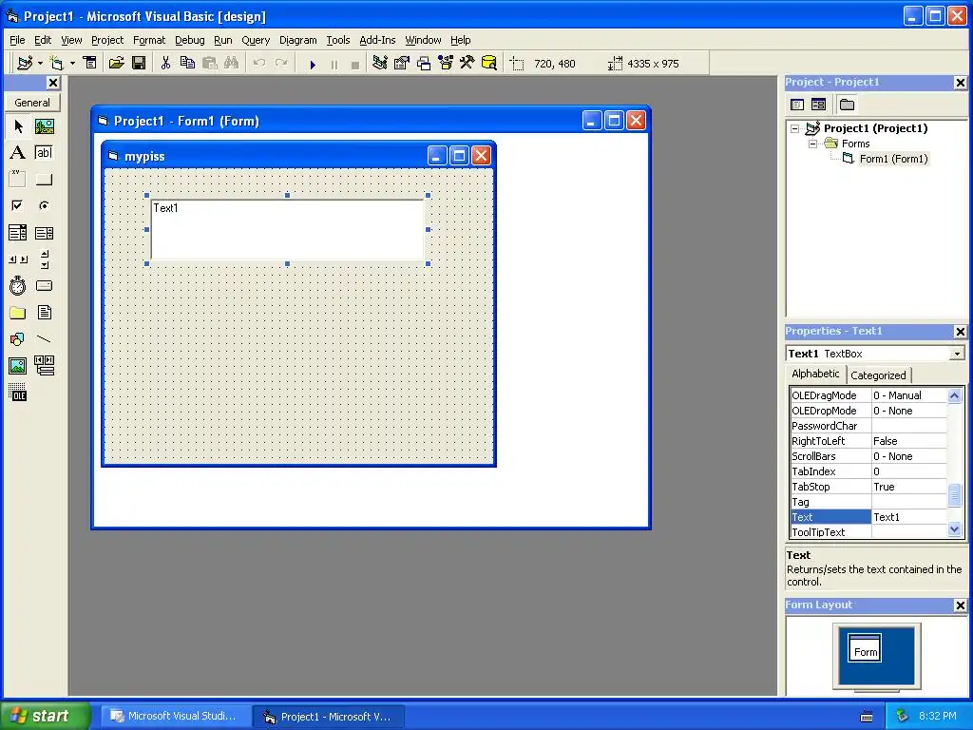
Task: Select the HScrollBar control tool
Action: point(18,259)
